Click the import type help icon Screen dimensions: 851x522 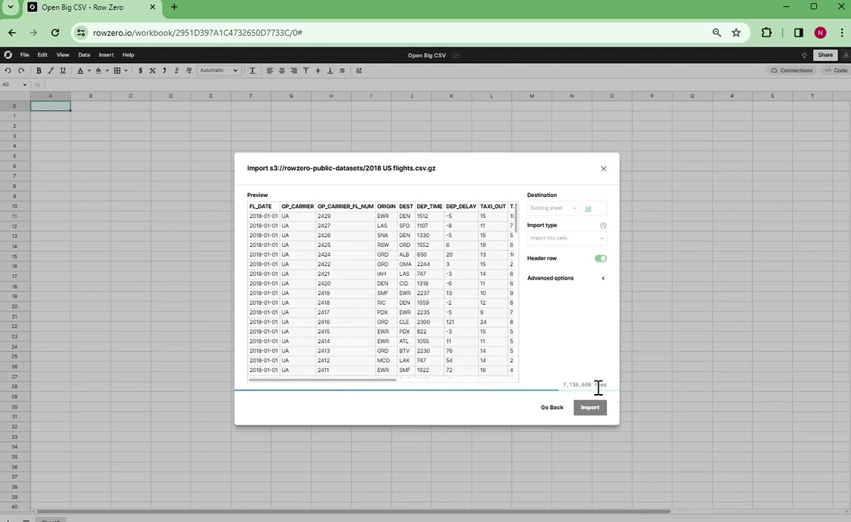(603, 225)
